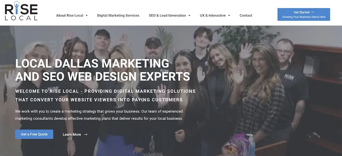Click the Local Dallas Marketing headline
The height and width of the screenshot is (156, 342).
click(x=103, y=70)
